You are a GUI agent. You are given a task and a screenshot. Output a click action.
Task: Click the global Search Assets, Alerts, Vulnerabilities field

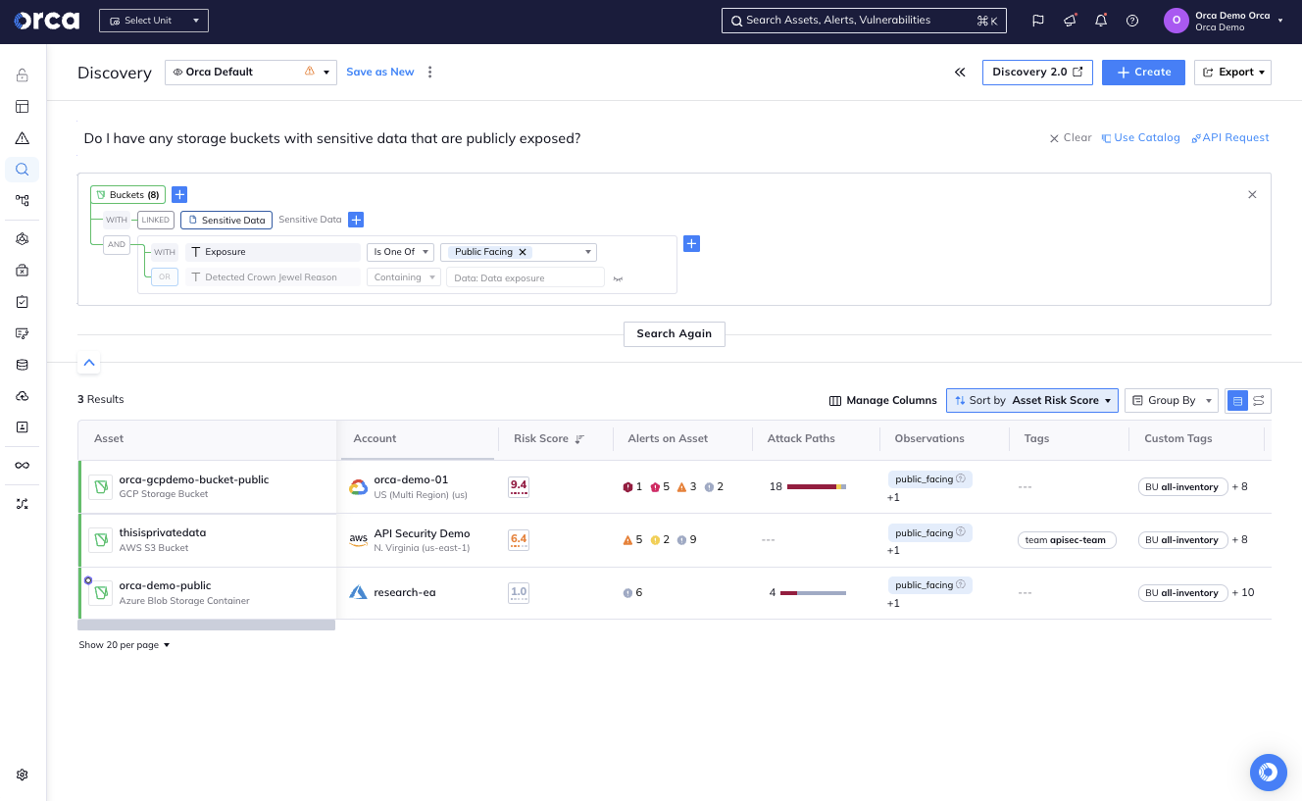pos(863,20)
